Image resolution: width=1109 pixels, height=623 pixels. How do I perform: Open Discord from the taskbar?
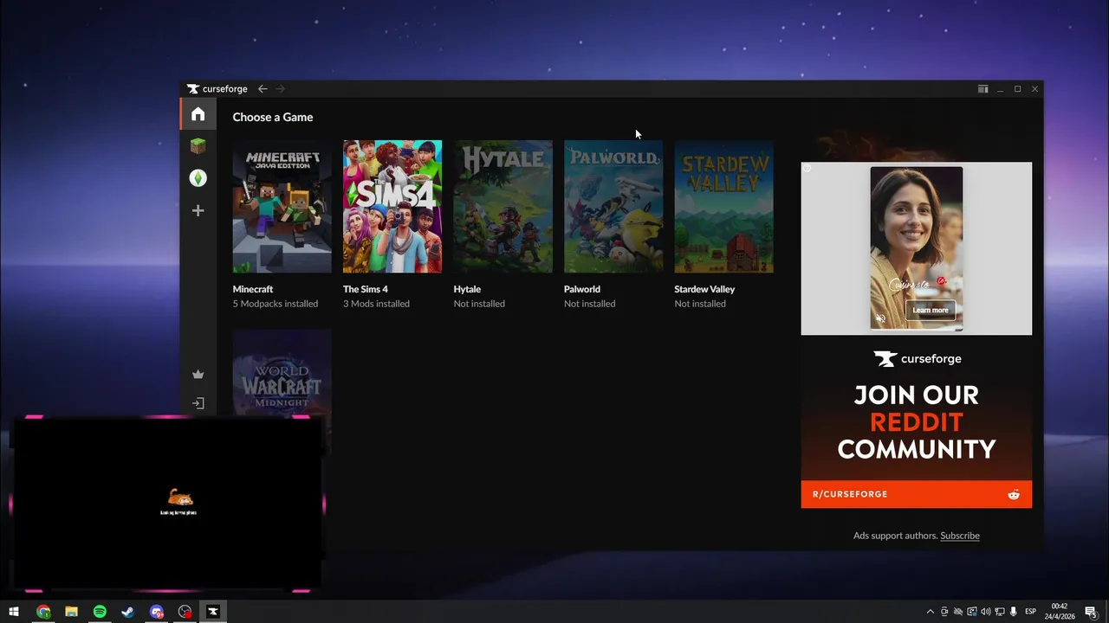[x=157, y=612]
